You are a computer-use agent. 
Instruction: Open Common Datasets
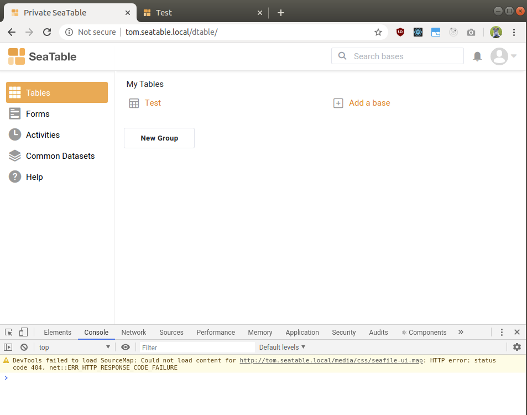coord(60,155)
